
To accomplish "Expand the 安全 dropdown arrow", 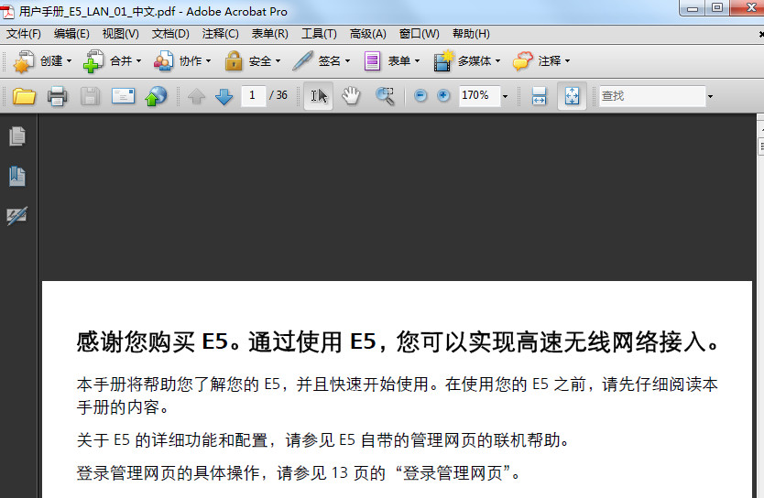I will 278,61.
